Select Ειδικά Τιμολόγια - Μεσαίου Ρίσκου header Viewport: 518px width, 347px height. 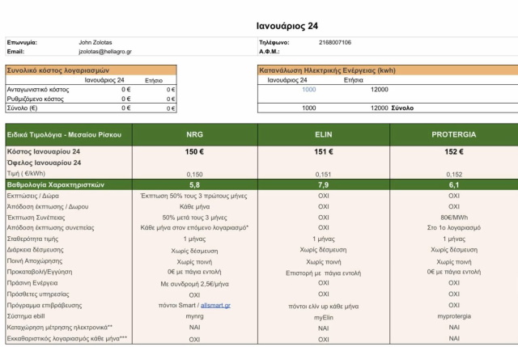point(64,135)
